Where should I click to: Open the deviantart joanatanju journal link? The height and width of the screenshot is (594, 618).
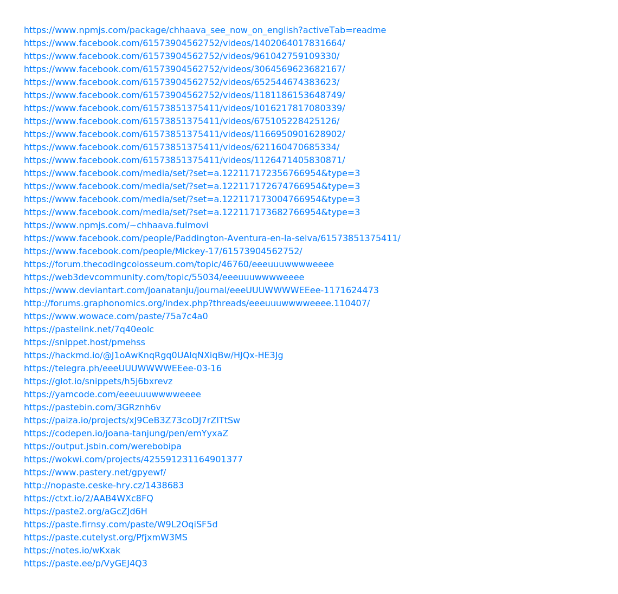tap(202, 290)
